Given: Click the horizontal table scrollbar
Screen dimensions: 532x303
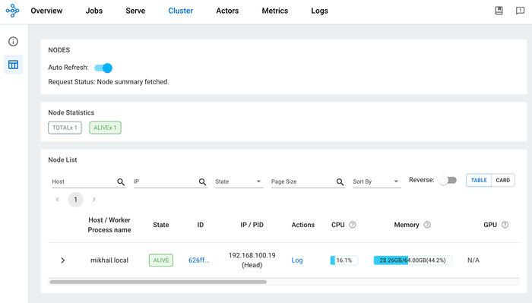Looking at the screenshot, I should pyautogui.click(x=158, y=282).
